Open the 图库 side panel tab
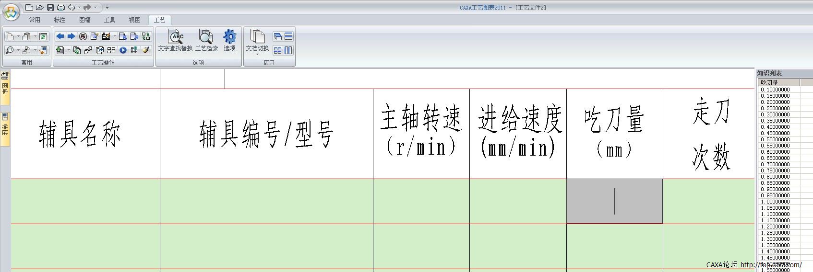Viewport: 813px width, 272px height. click(5, 88)
